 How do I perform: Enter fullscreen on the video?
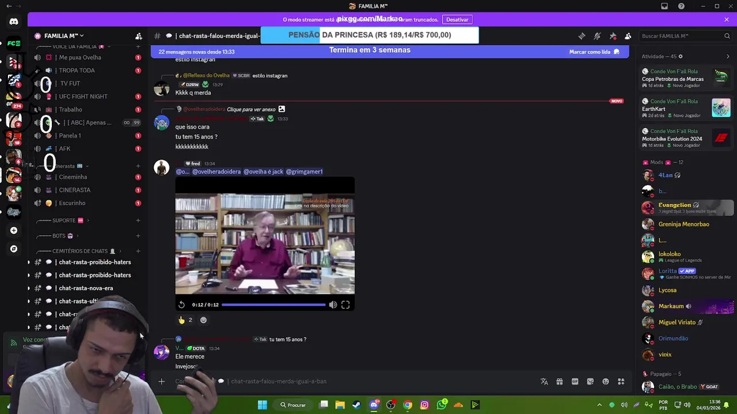[x=345, y=305]
